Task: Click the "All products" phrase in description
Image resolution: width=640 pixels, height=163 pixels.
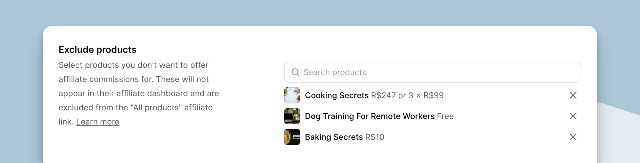Action: [x=156, y=108]
